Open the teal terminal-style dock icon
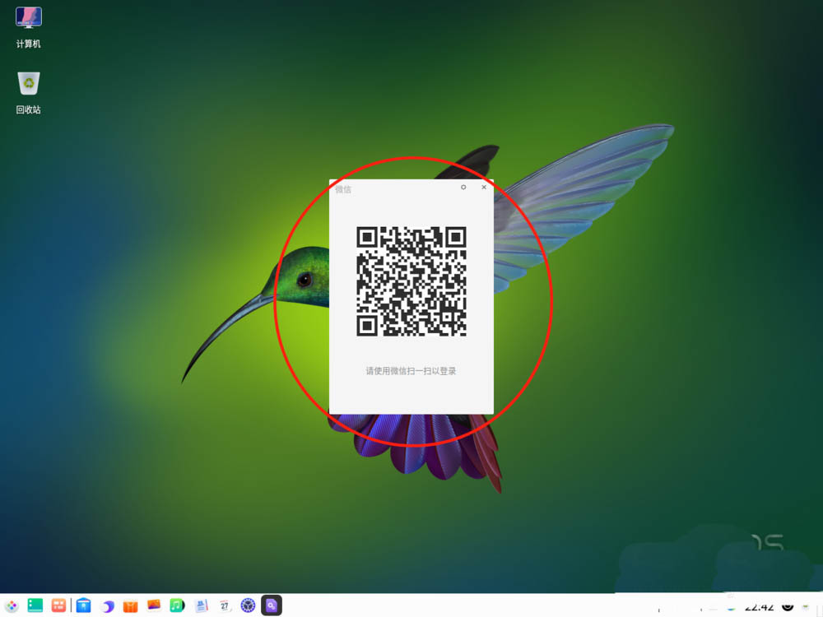 click(35, 605)
